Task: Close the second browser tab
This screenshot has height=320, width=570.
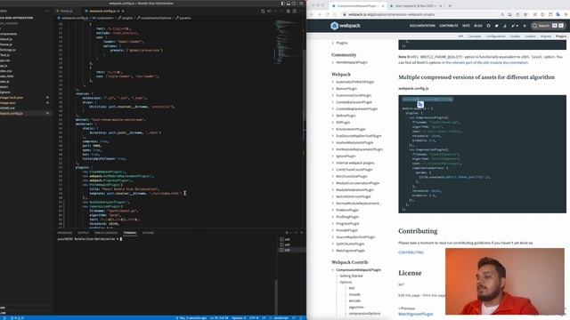Action: click(441, 6)
